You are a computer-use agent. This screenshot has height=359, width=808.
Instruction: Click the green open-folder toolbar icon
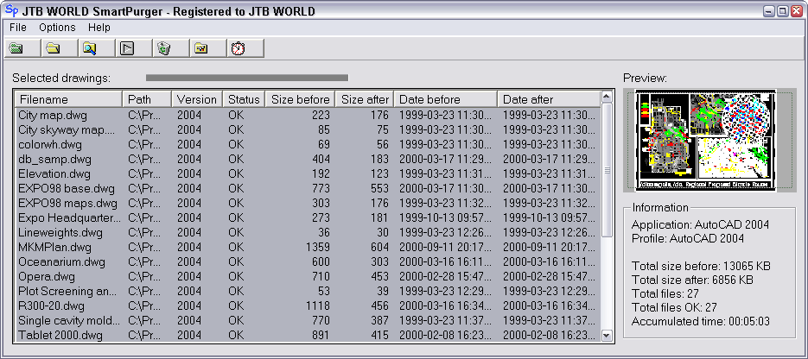(x=16, y=48)
